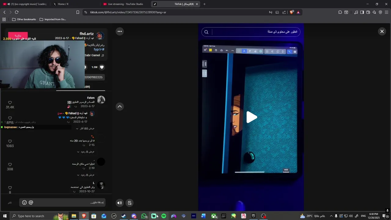Open the Imported from Go... bookmarks folder
The width and height of the screenshot is (391, 220).
coord(53,19)
